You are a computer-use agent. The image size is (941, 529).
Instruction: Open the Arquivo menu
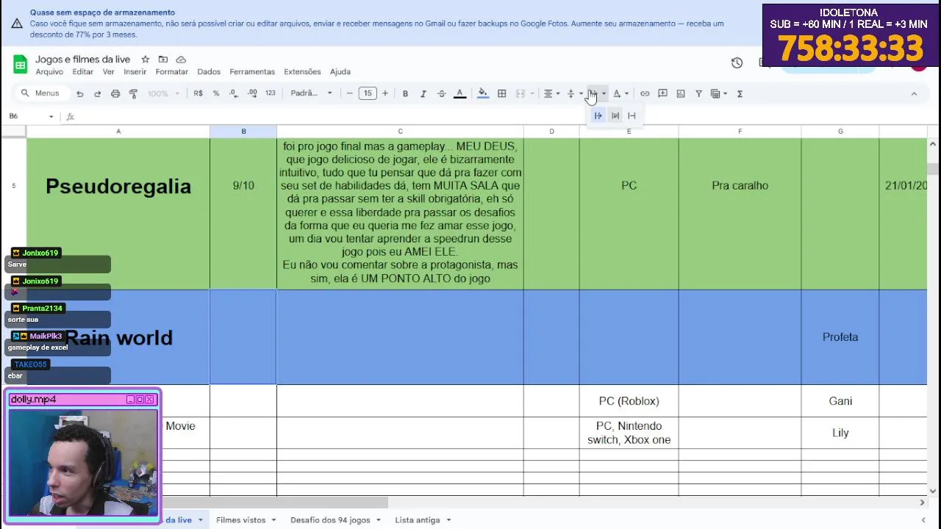(x=49, y=72)
